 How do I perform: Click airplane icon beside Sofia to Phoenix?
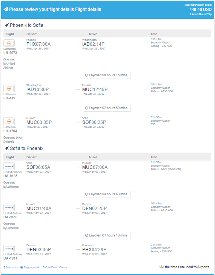click(x=7, y=148)
